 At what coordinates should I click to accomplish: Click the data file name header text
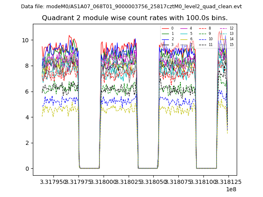click(x=131, y=7)
